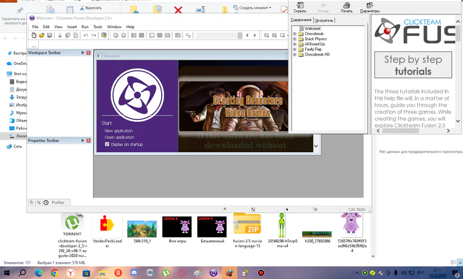The height and width of the screenshot is (279, 463).
Task: Open the Build and Run dropdown arrow
Action: tap(288, 36)
